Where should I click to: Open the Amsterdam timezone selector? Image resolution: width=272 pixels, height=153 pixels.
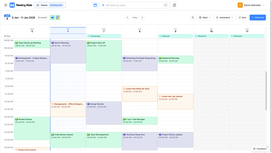tap(225, 18)
